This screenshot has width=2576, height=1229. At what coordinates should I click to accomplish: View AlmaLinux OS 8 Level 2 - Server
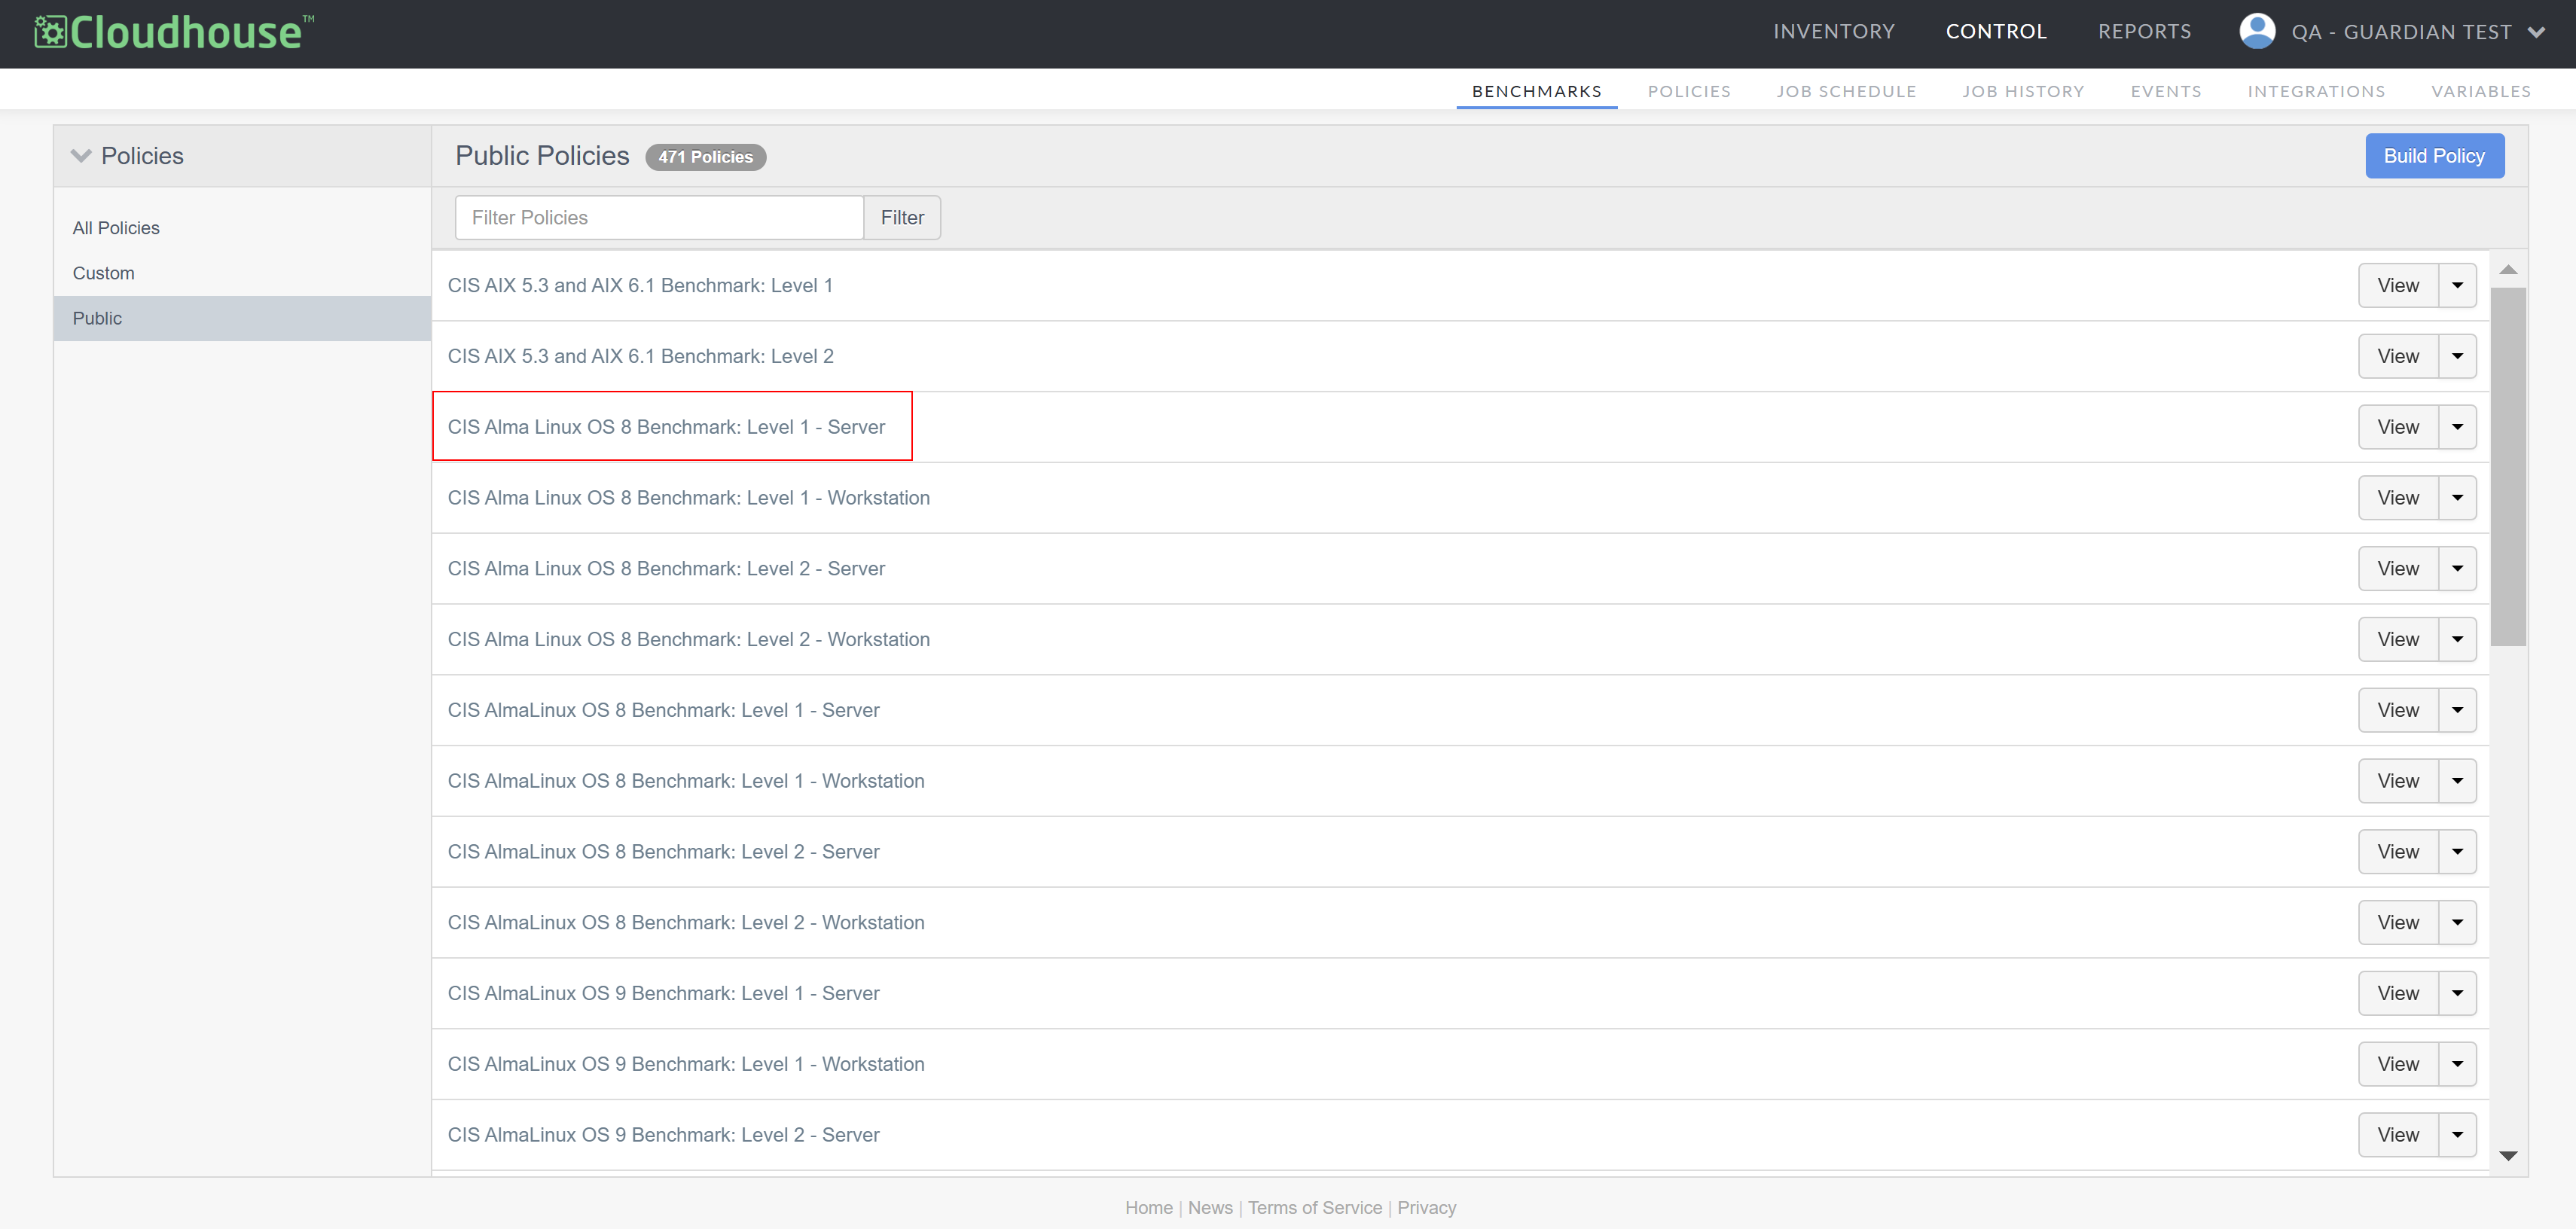2398,852
